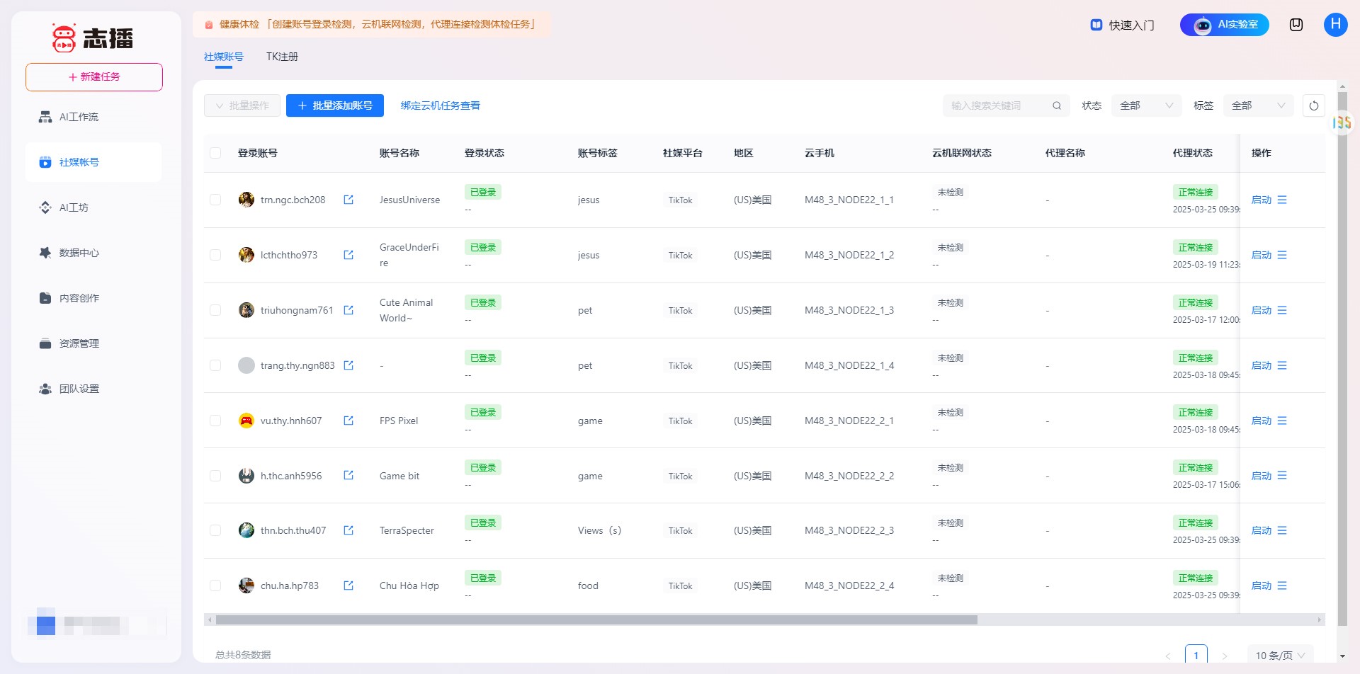The image size is (1360, 674).
Task: Click the 批量添加账号 button
Action: tap(335, 105)
